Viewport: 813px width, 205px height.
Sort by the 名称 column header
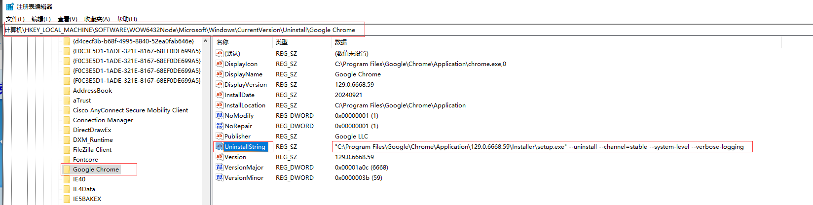222,42
